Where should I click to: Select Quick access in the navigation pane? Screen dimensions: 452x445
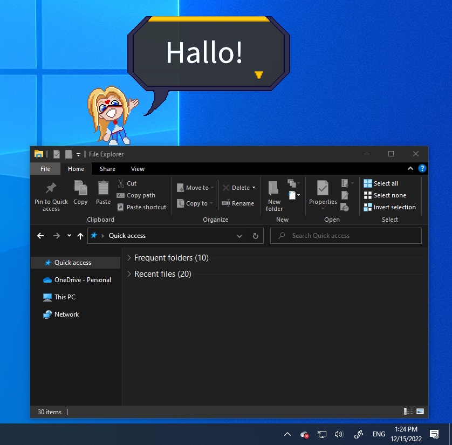[x=76, y=263]
